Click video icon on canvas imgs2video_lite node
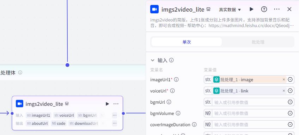 point(19,104)
